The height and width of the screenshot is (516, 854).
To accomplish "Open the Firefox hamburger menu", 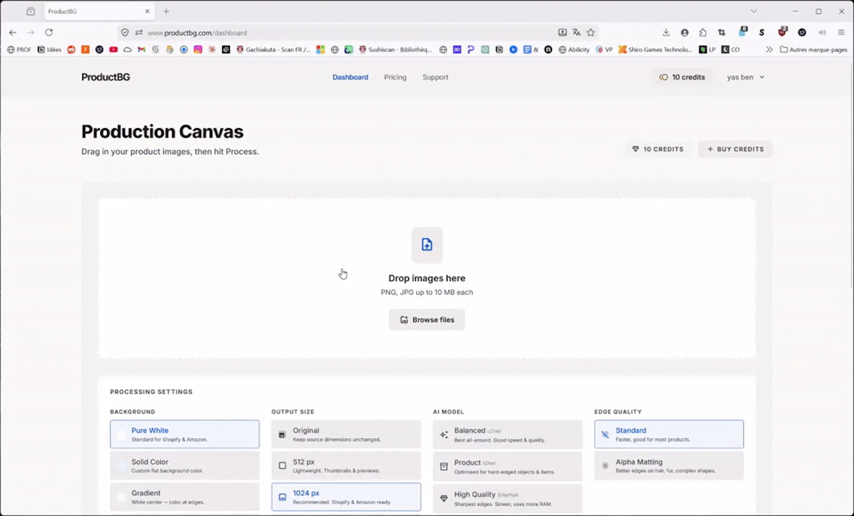I will coord(841,33).
